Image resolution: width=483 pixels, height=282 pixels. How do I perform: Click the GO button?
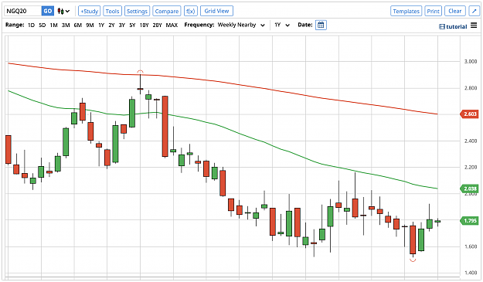[47, 11]
